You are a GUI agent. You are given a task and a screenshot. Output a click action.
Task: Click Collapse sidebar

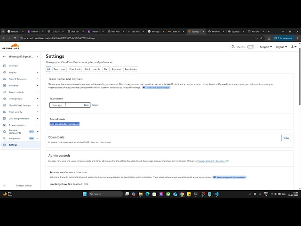[x=24, y=186]
